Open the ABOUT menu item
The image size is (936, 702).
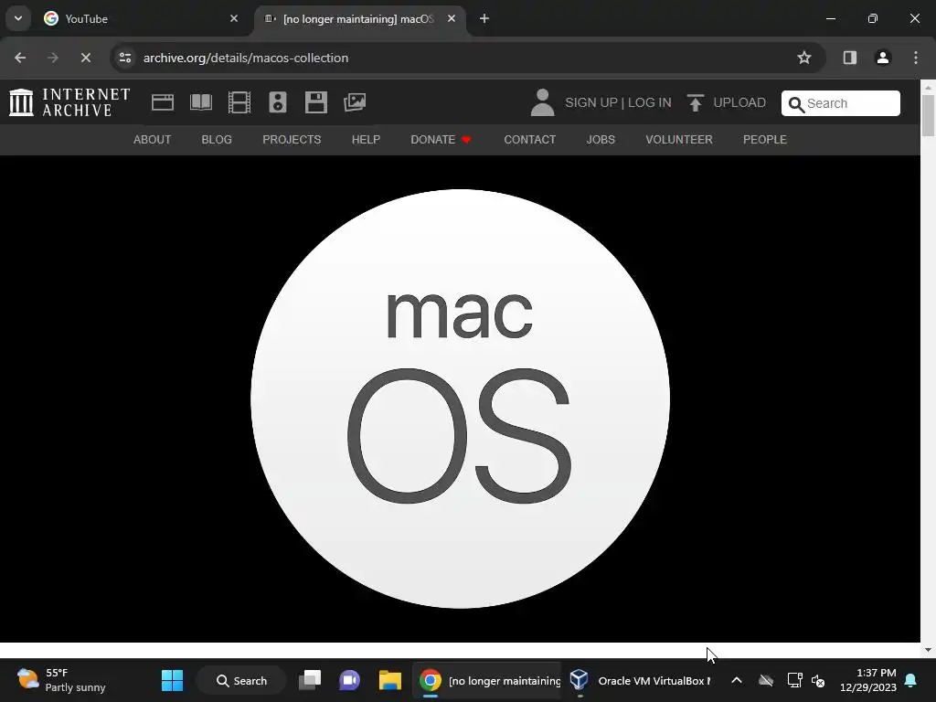[x=153, y=140]
